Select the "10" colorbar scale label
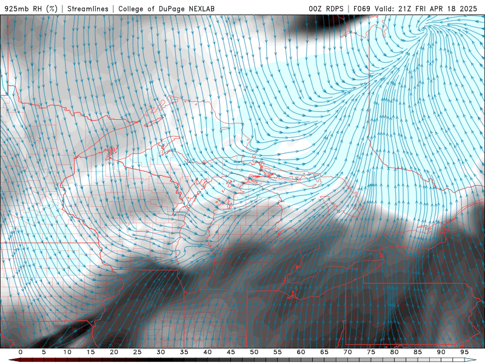 pos(67,352)
